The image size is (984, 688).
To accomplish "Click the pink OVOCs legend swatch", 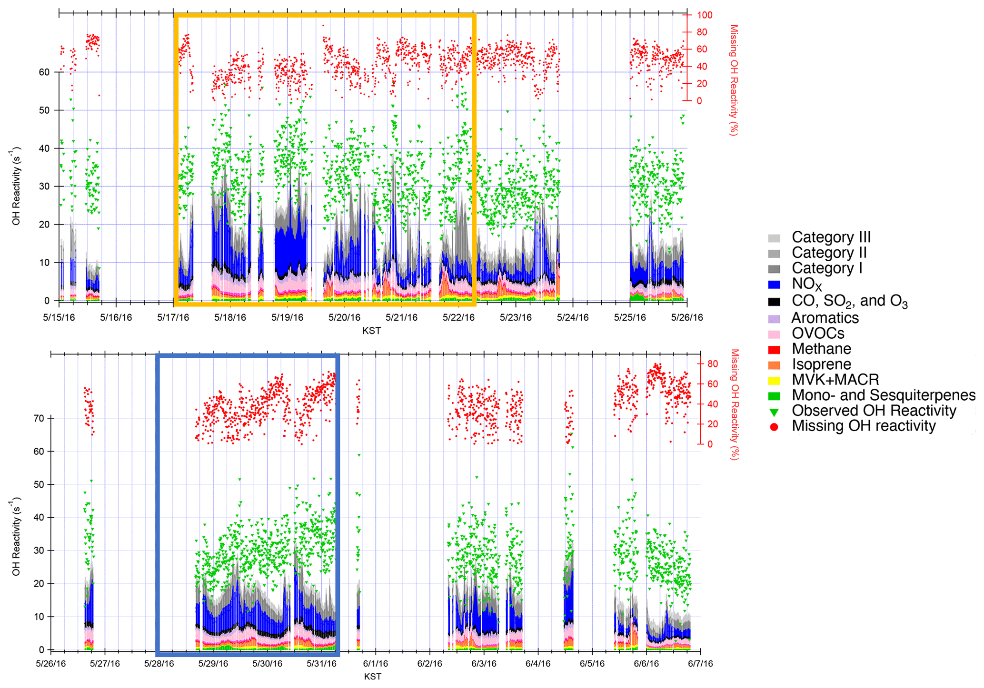I will point(774,334).
